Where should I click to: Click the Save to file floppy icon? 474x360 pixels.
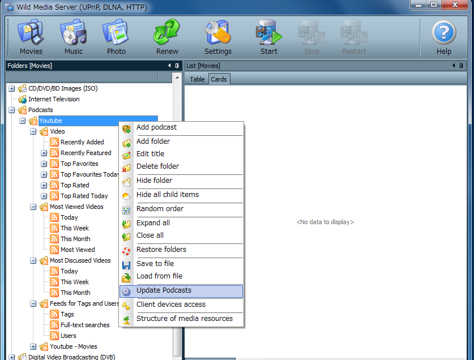pos(126,265)
